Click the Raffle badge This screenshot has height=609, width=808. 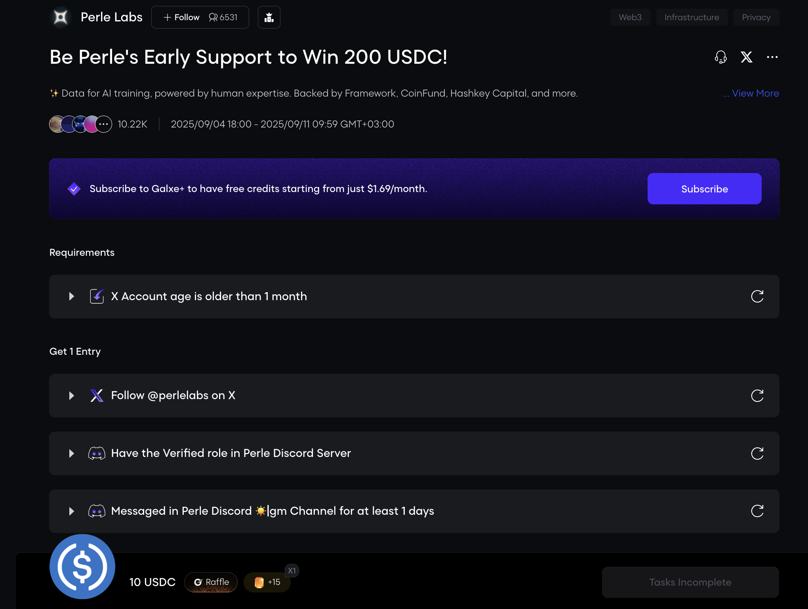click(211, 582)
